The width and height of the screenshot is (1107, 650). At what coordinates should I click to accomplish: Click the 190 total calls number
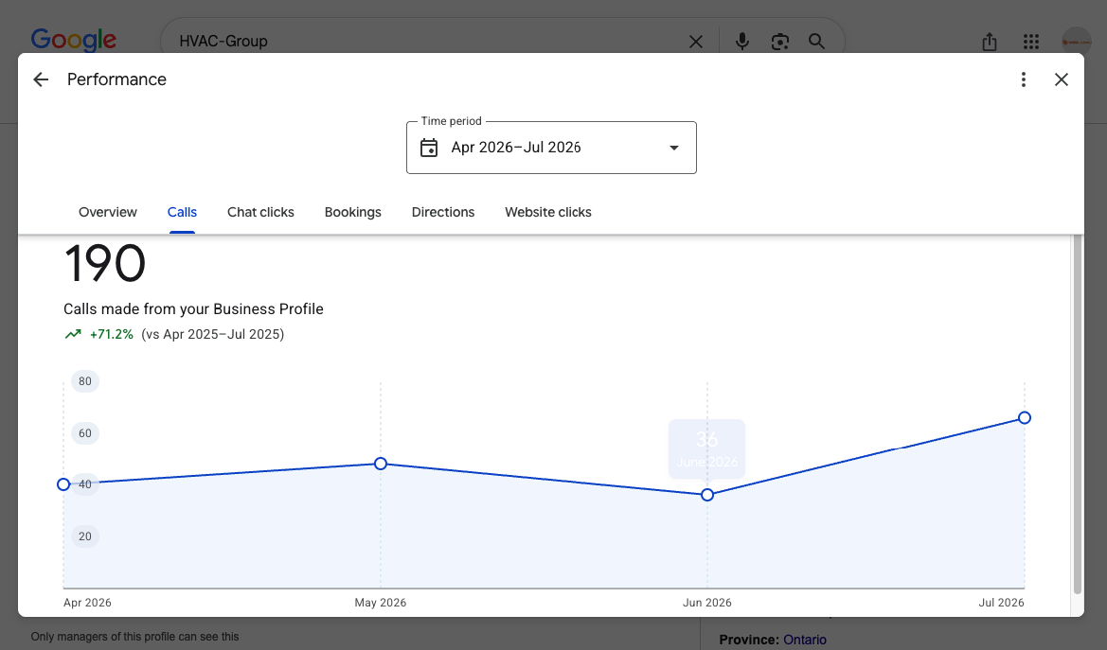[x=104, y=263]
